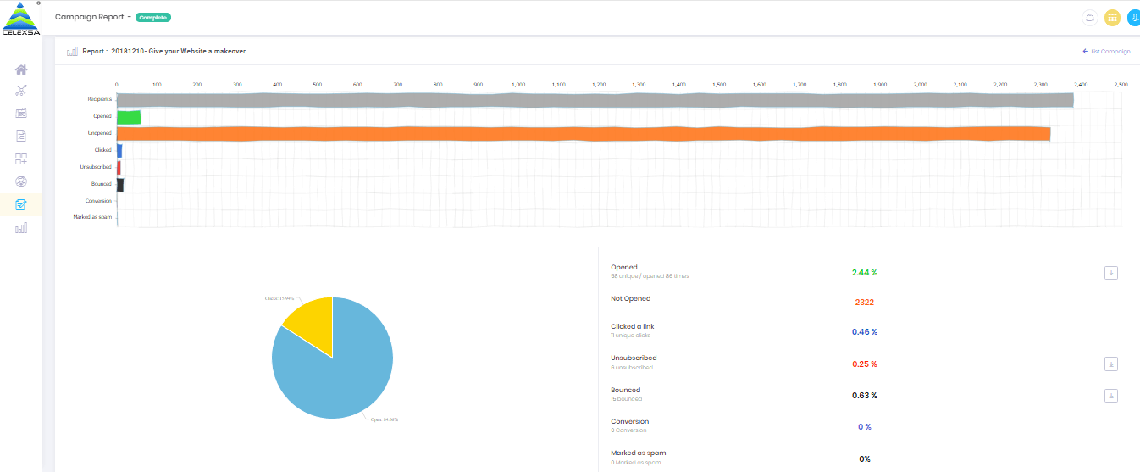Viewport: 1140px width, 472px height.
Task: Click the orange Unopened bar in chart
Action: 583,133
